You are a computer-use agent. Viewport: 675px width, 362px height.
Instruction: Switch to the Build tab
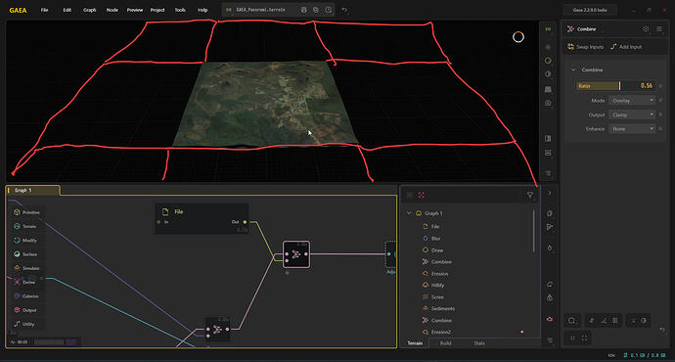pos(445,343)
